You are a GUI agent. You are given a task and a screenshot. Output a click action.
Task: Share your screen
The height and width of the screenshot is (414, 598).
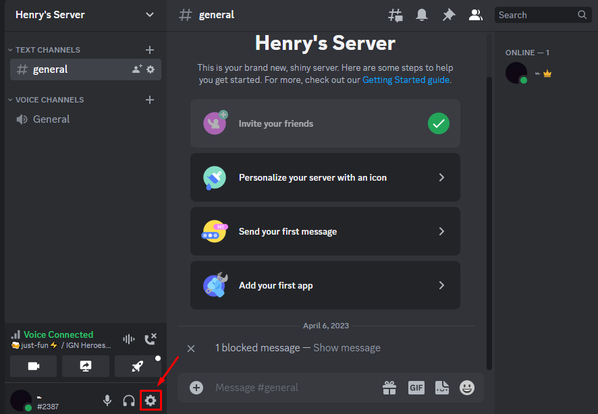[x=86, y=366]
